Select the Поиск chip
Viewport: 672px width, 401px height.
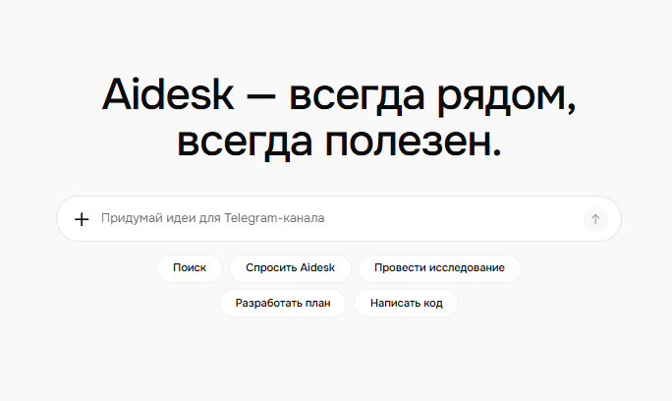click(190, 268)
